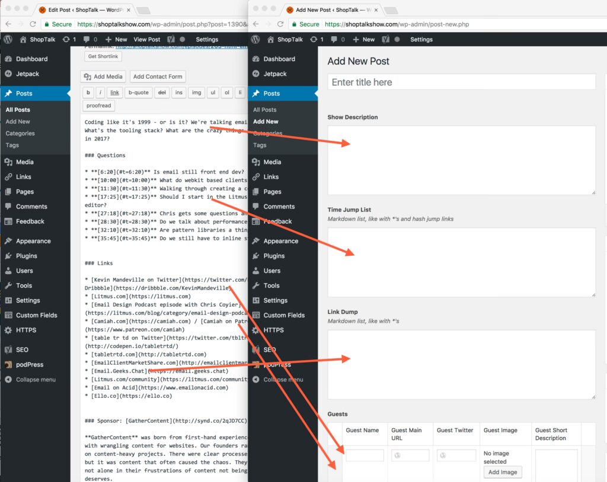Click the Enter title here field

[461, 82]
